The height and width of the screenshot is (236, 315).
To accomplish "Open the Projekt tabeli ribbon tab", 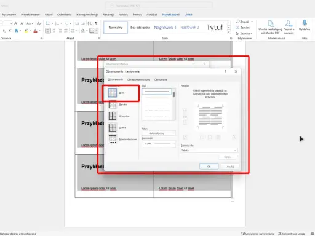I will (171, 15).
